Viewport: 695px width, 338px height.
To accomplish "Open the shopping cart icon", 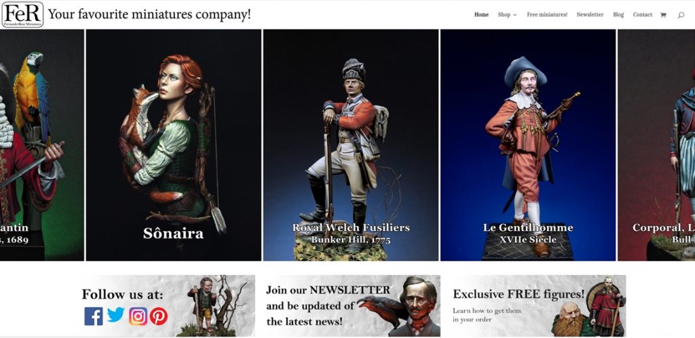I will pyautogui.click(x=663, y=15).
